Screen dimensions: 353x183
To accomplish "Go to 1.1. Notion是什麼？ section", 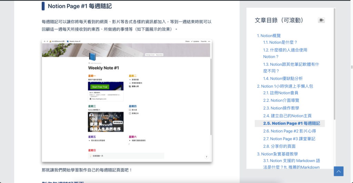I will [x=280, y=42].
